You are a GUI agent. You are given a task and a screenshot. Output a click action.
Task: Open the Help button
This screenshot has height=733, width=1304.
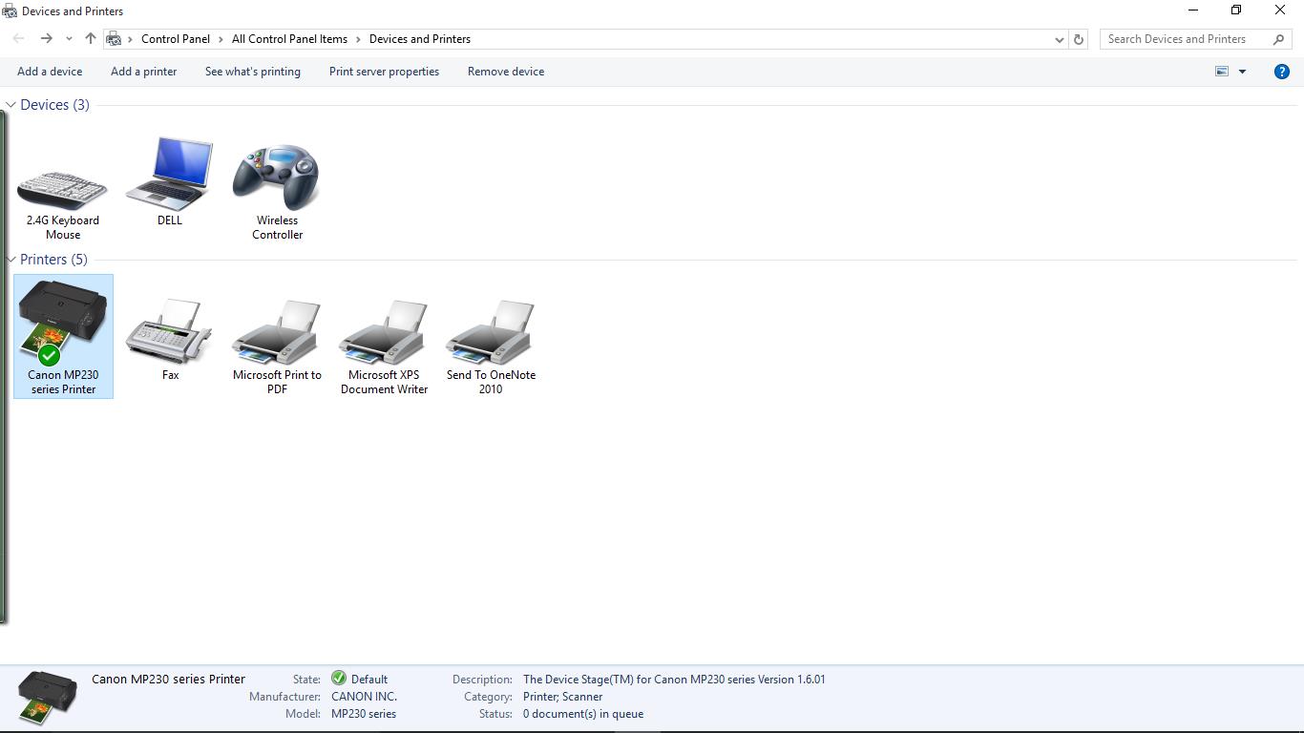click(x=1282, y=71)
